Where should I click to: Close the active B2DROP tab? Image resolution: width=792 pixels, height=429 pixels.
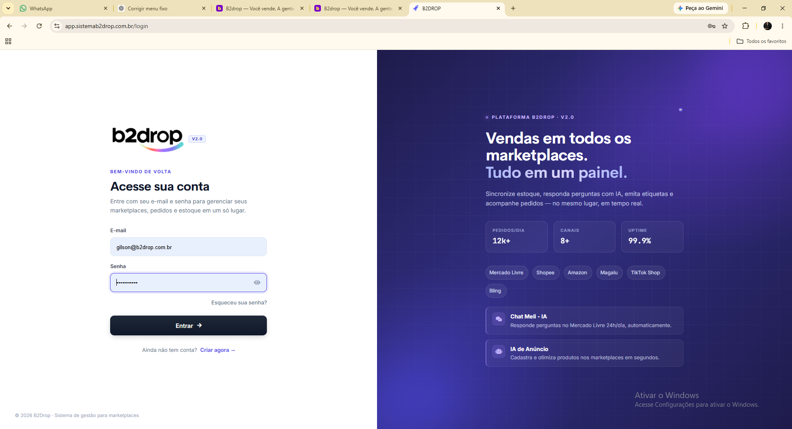pos(498,8)
